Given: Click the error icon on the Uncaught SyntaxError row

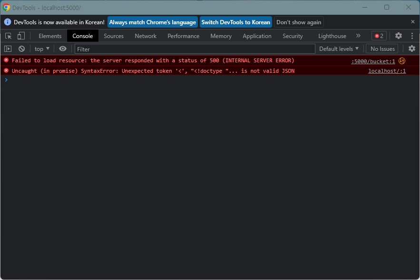Looking at the screenshot, I should coord(6,71).
